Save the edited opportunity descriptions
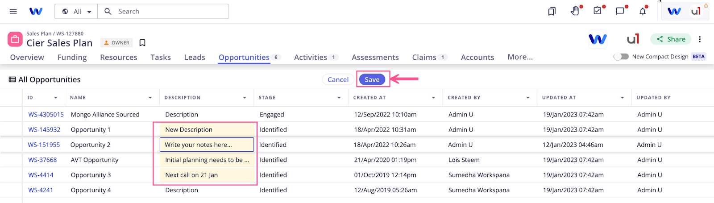This screenshot has height=203, width=714. (372, 79)
